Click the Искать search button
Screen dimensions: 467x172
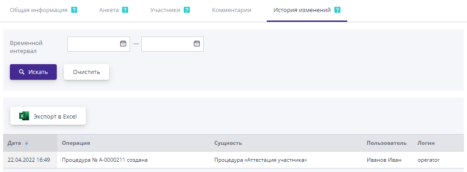point(34,72)
